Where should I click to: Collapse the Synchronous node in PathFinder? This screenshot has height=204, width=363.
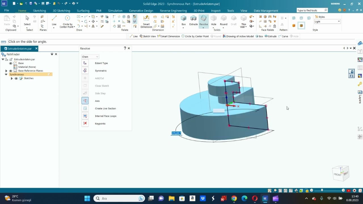pyautogui.click(x=6, y=75)
